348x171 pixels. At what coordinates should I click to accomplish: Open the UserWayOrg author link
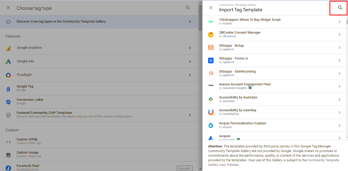(231, 114)
